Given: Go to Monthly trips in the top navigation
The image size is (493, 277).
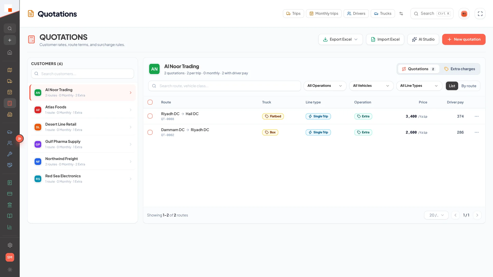Looking at the screenshot, I should tap(324, 14).
